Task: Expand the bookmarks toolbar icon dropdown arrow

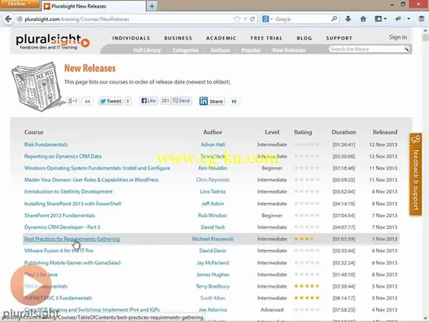Action: (x=385, y=19)
